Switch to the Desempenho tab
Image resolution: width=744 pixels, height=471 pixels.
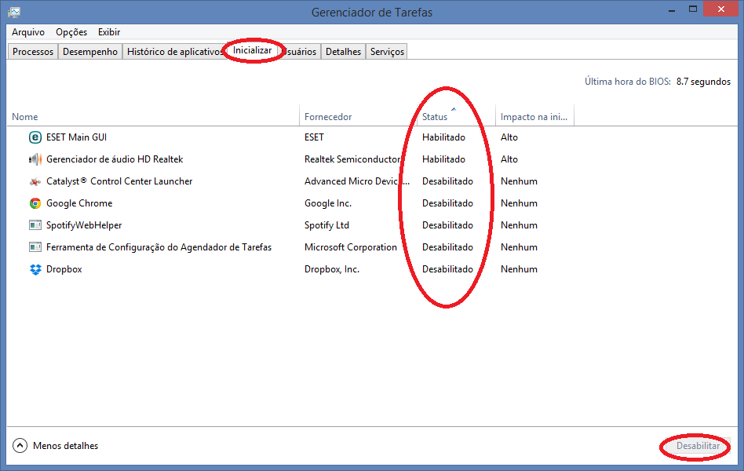pyautogui.click(x=90, y=51)
